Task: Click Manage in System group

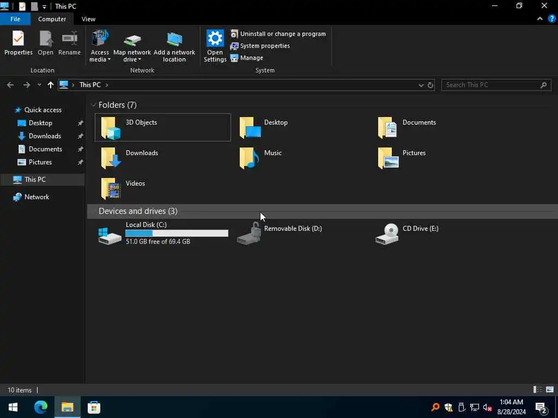Action: pyautogui.click(x=247, y=58)
